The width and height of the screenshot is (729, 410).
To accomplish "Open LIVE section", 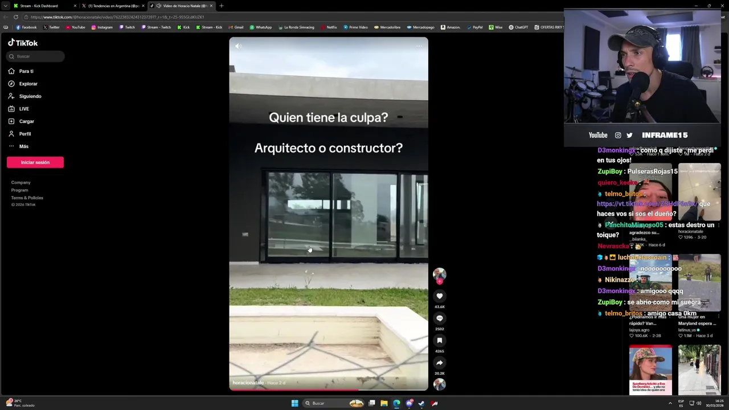I will coord(24,109).
